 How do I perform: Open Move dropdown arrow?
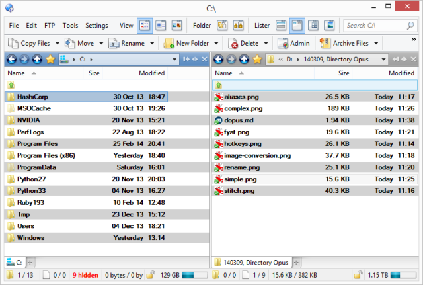[101, 44]
